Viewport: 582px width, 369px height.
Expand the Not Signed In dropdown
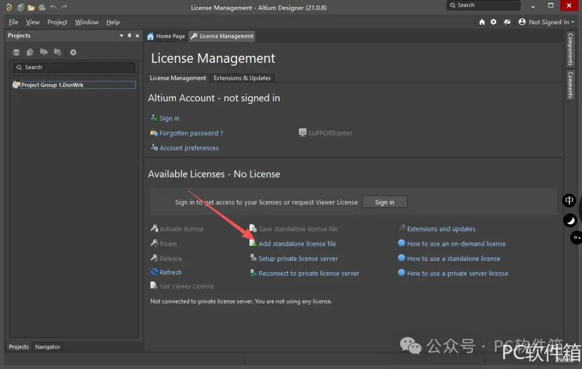pyautogui.click(x=546, y=22)
